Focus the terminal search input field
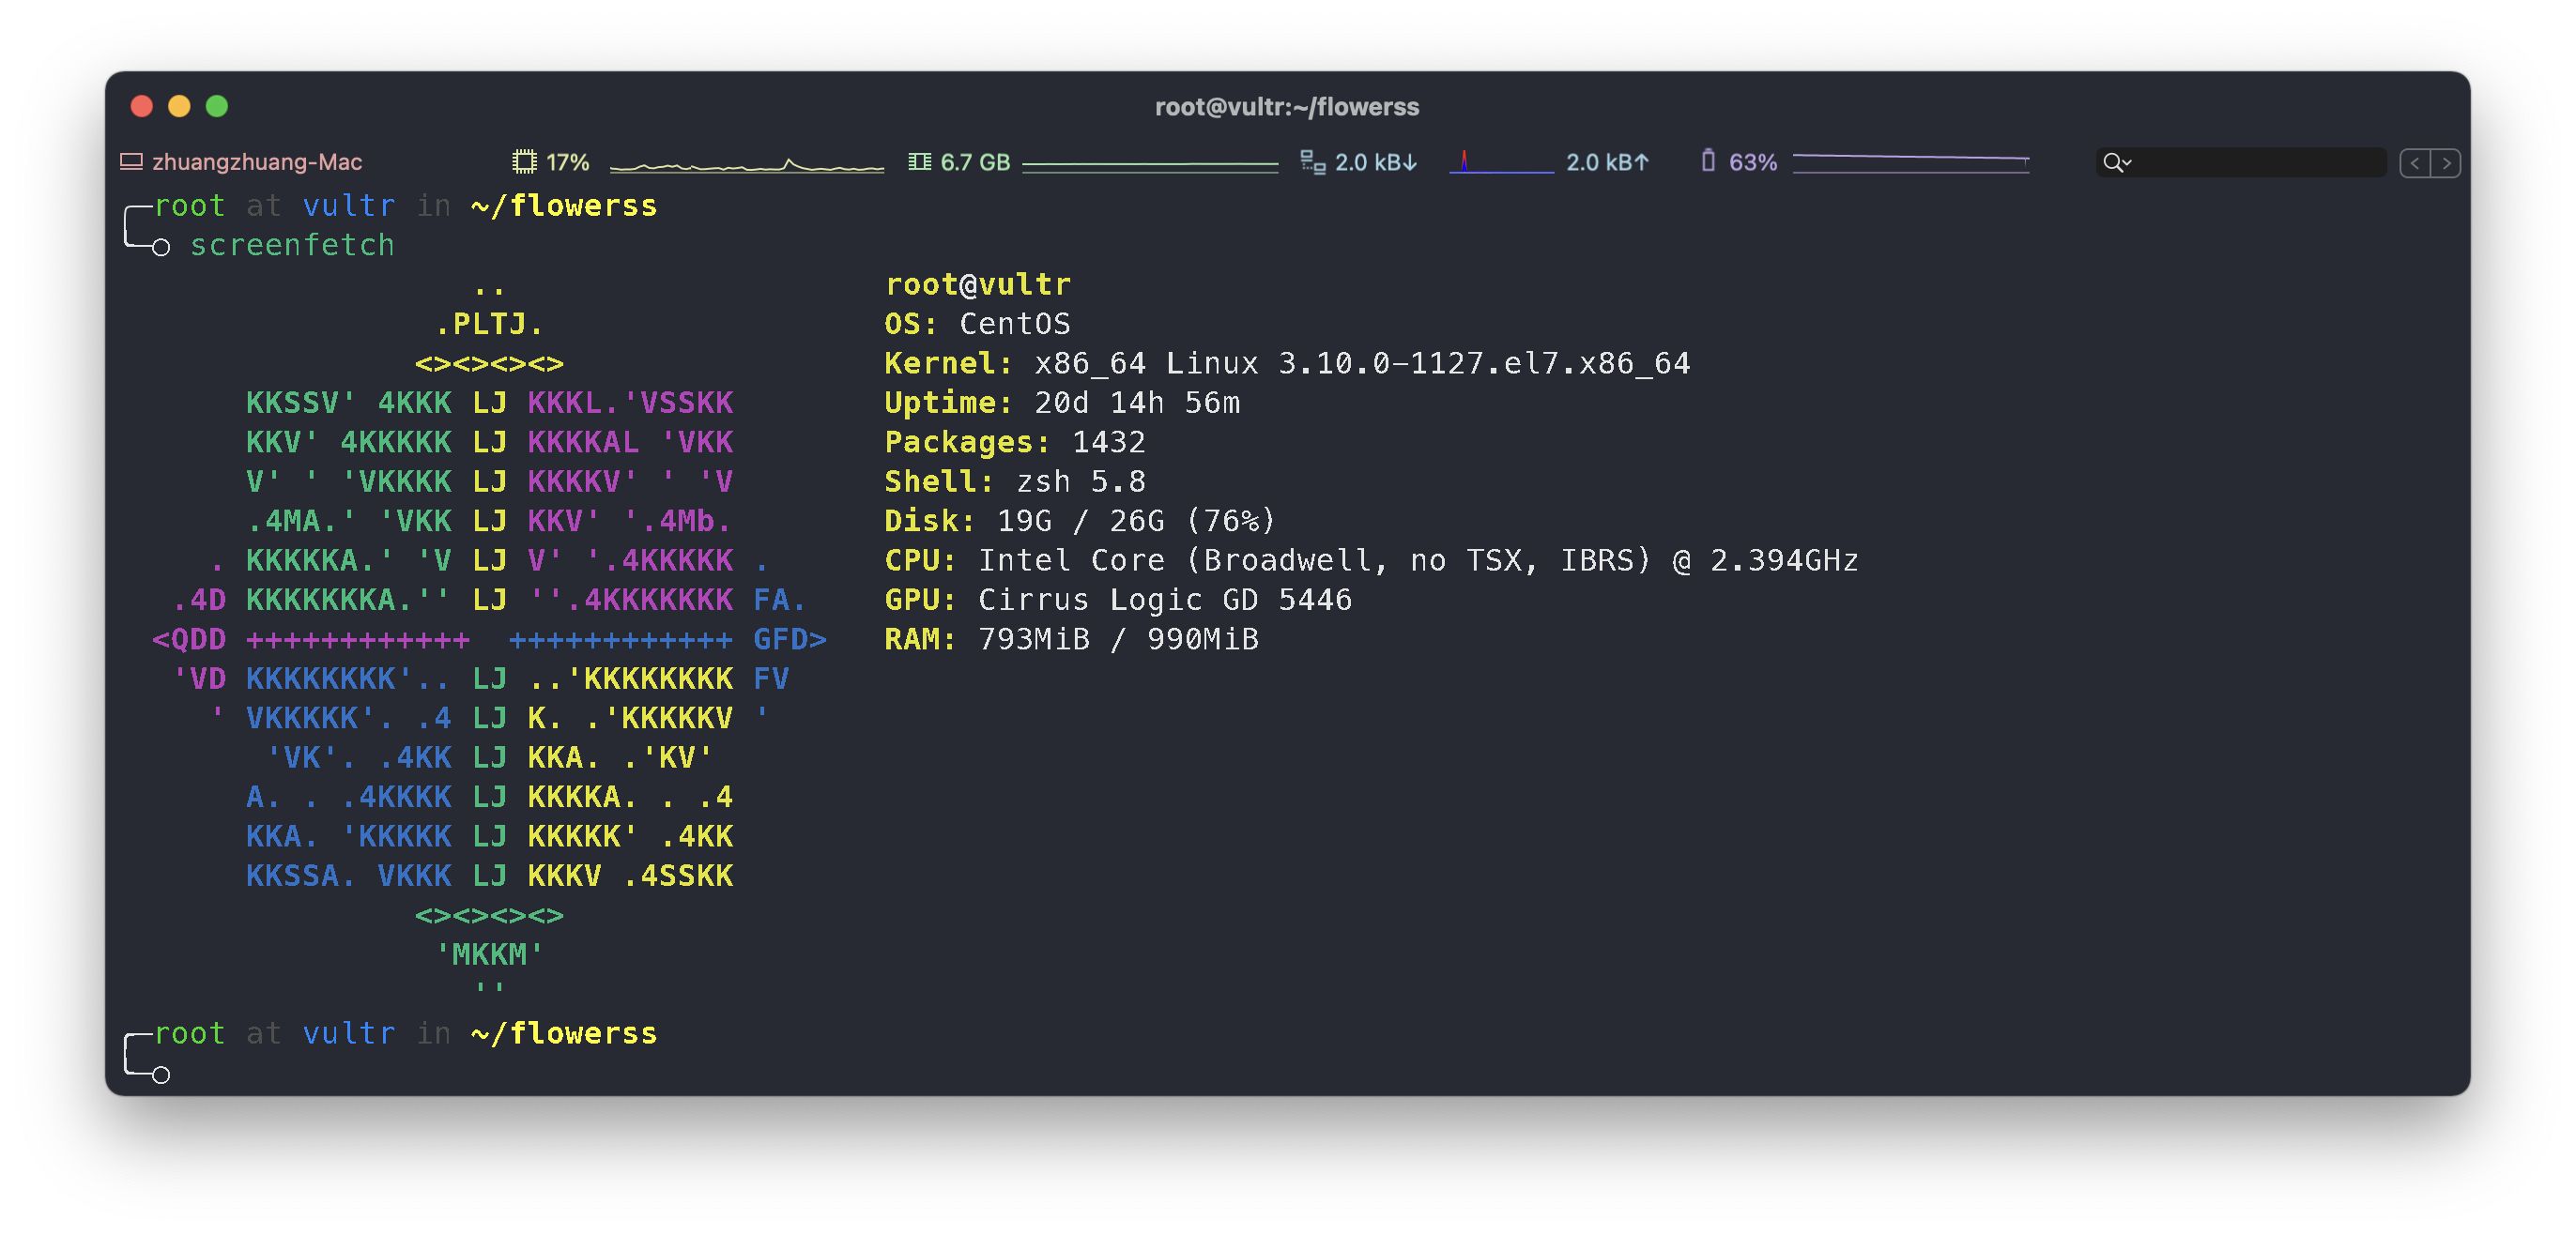2576x1235 pixels. [2241, 162]
